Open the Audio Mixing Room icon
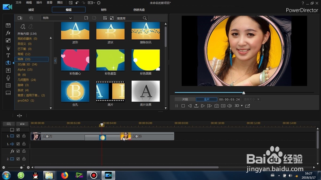321x180 pixels. [x=8, y=70]
